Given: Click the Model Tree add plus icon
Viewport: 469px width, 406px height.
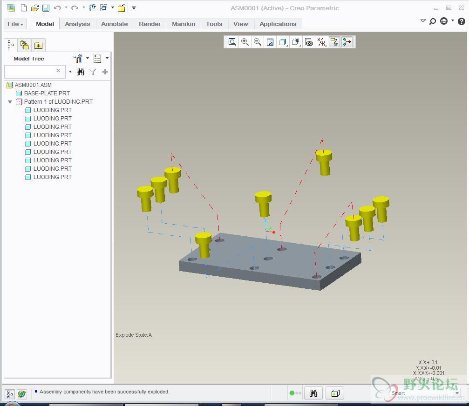Looking at the screenshot, I should point(105,72).
